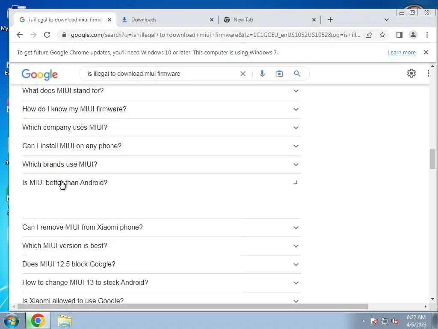Dismiss the Chrome update notice

point(426,52)
